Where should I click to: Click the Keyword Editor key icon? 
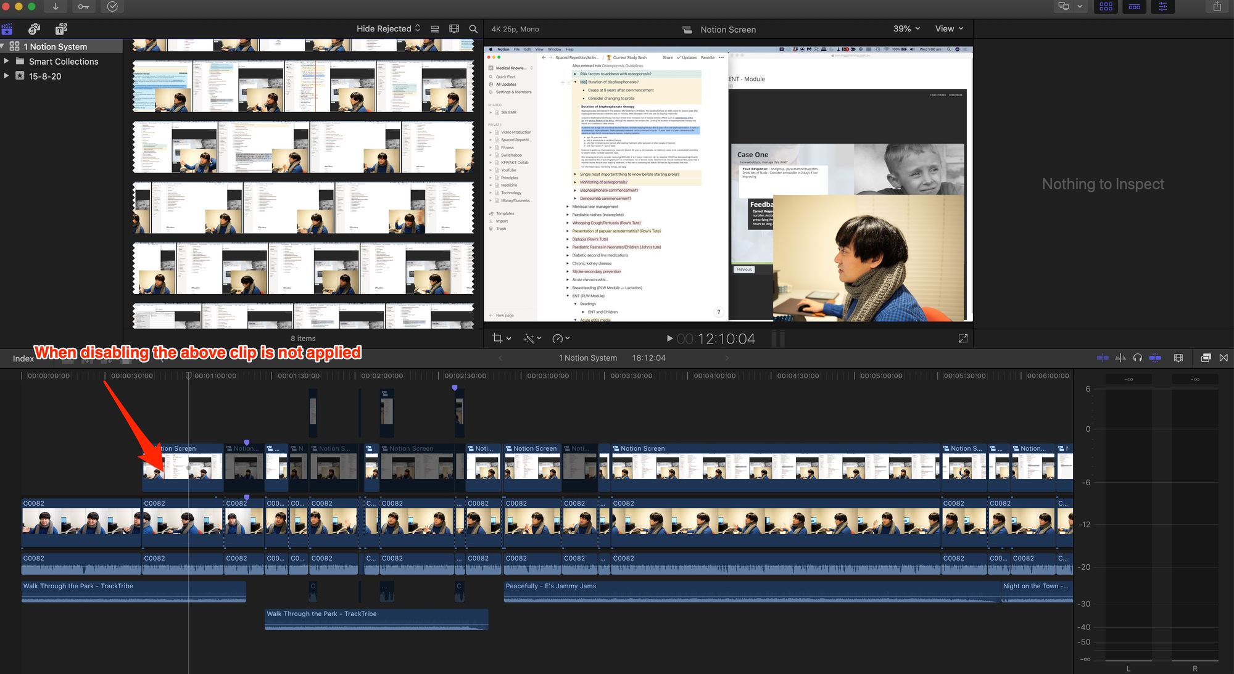click(x=83, y=7)
